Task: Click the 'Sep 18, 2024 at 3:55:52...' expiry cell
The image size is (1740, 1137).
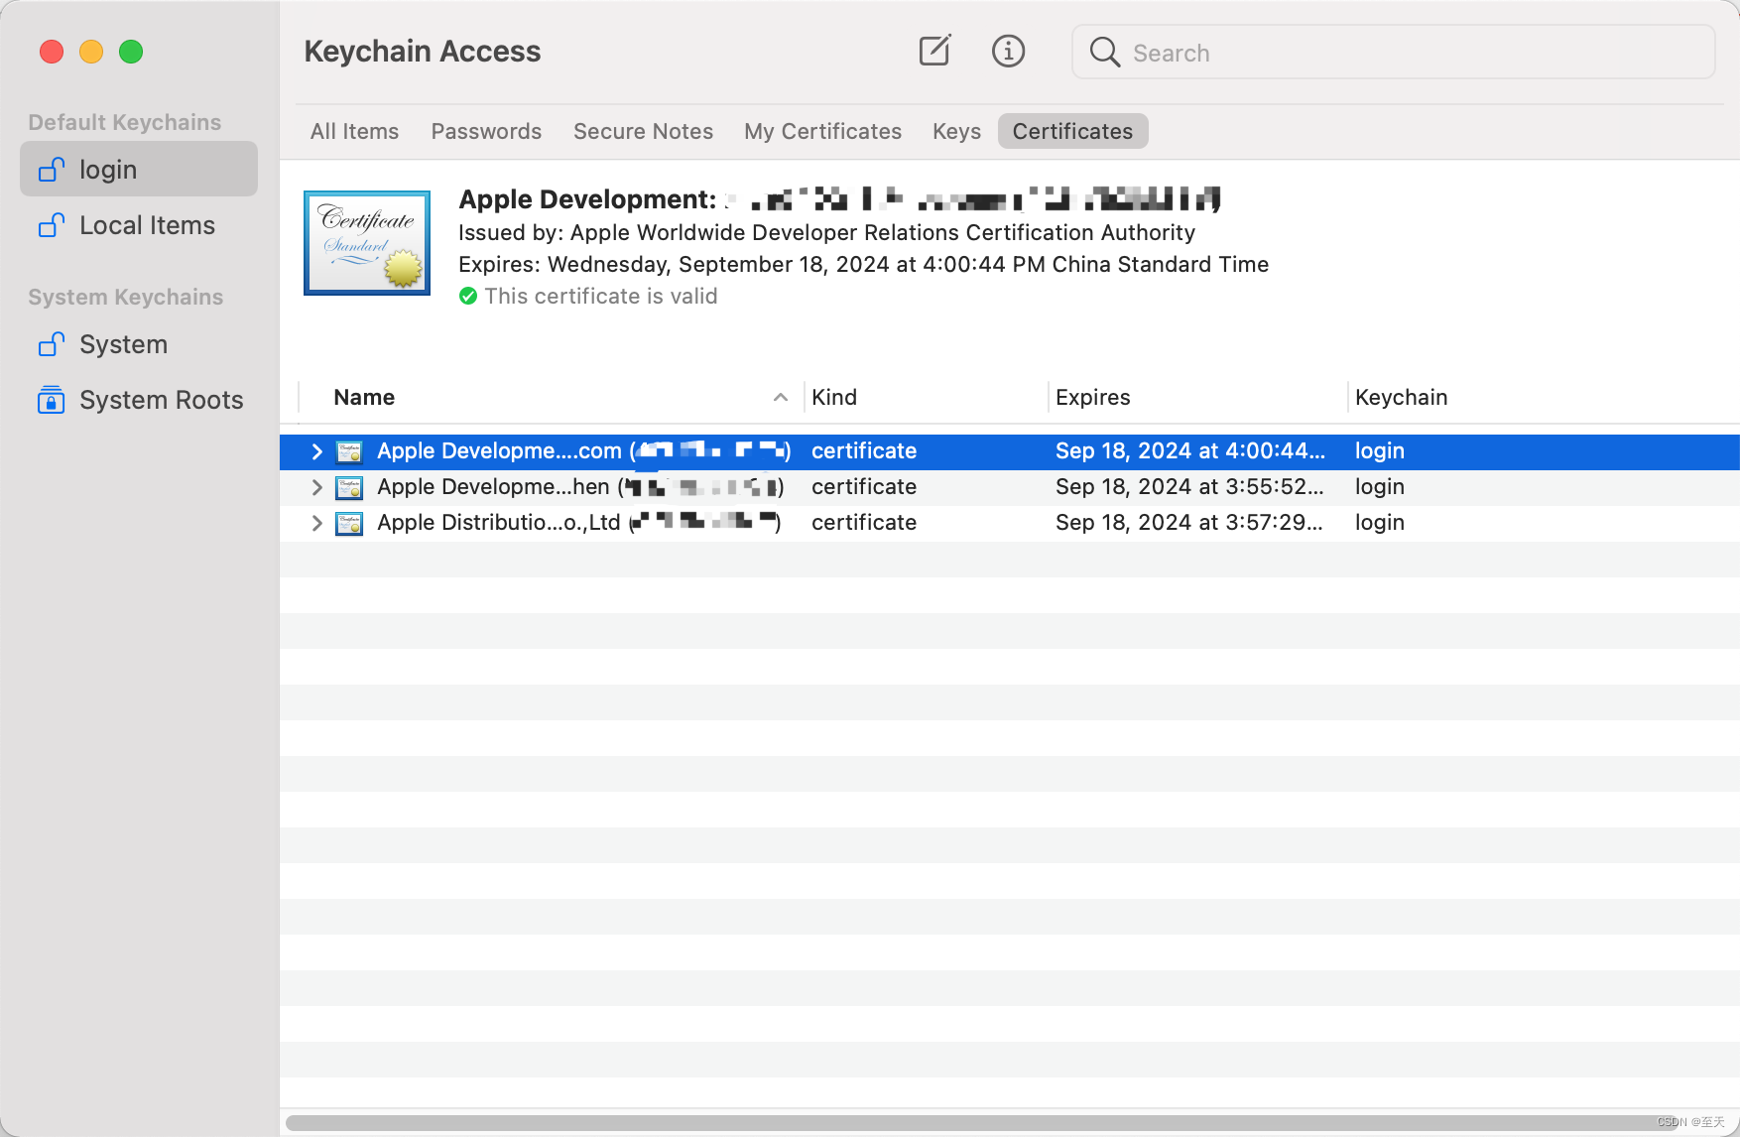Action: pos(1188,486)
